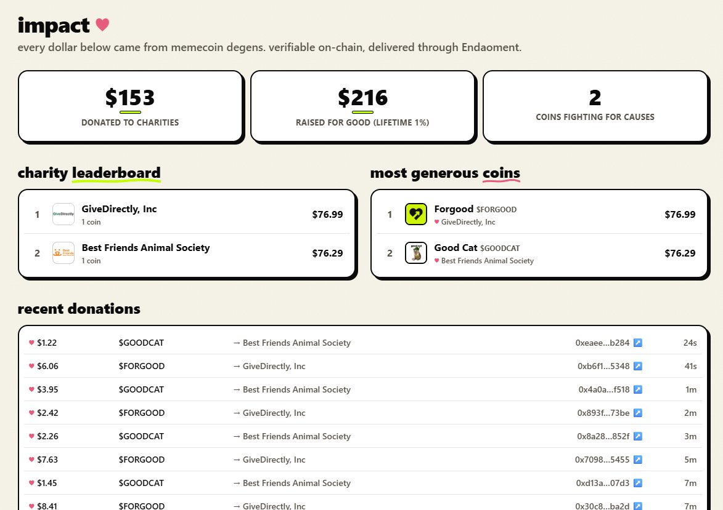Click the $153 donated to charities card
The width and height of the screenshot is (723, 510).
130,106
